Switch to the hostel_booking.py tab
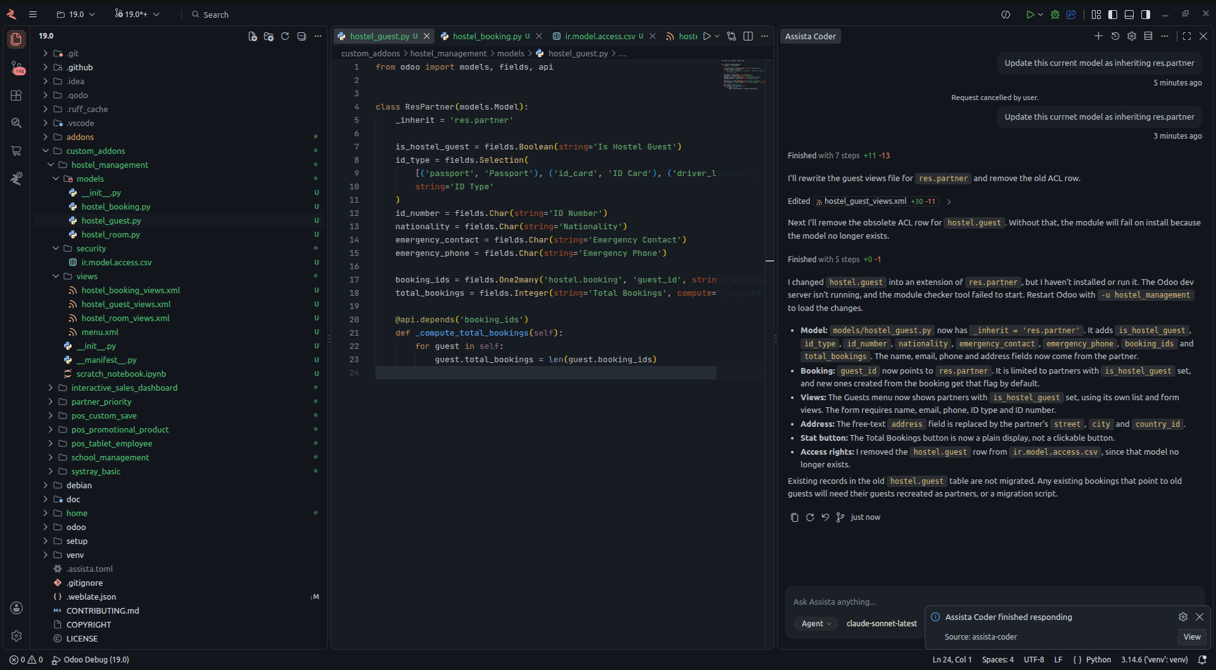 (x=486, y=36)
